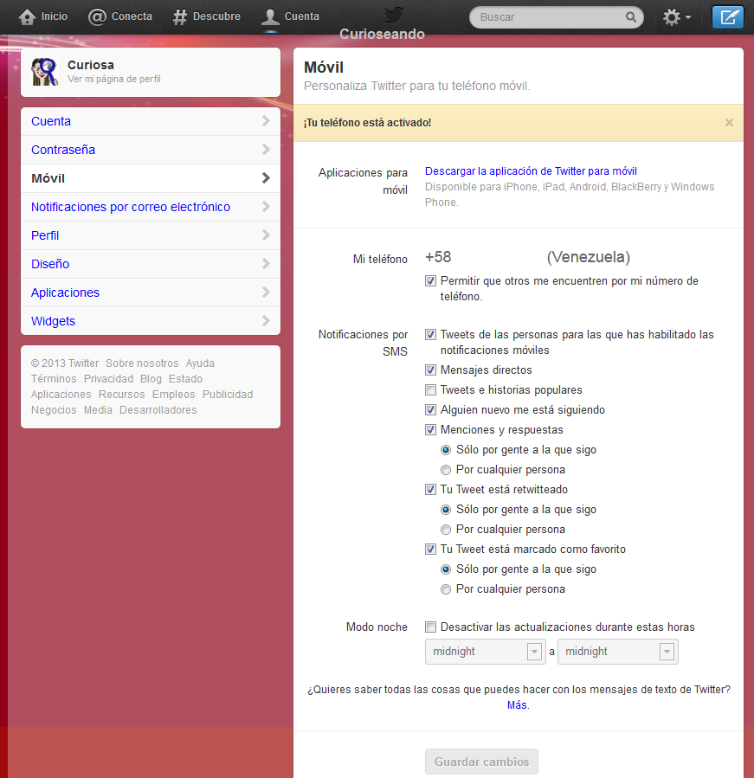
Task: Click the chevron beside Diseño row
Action: [x=266, y=263]
